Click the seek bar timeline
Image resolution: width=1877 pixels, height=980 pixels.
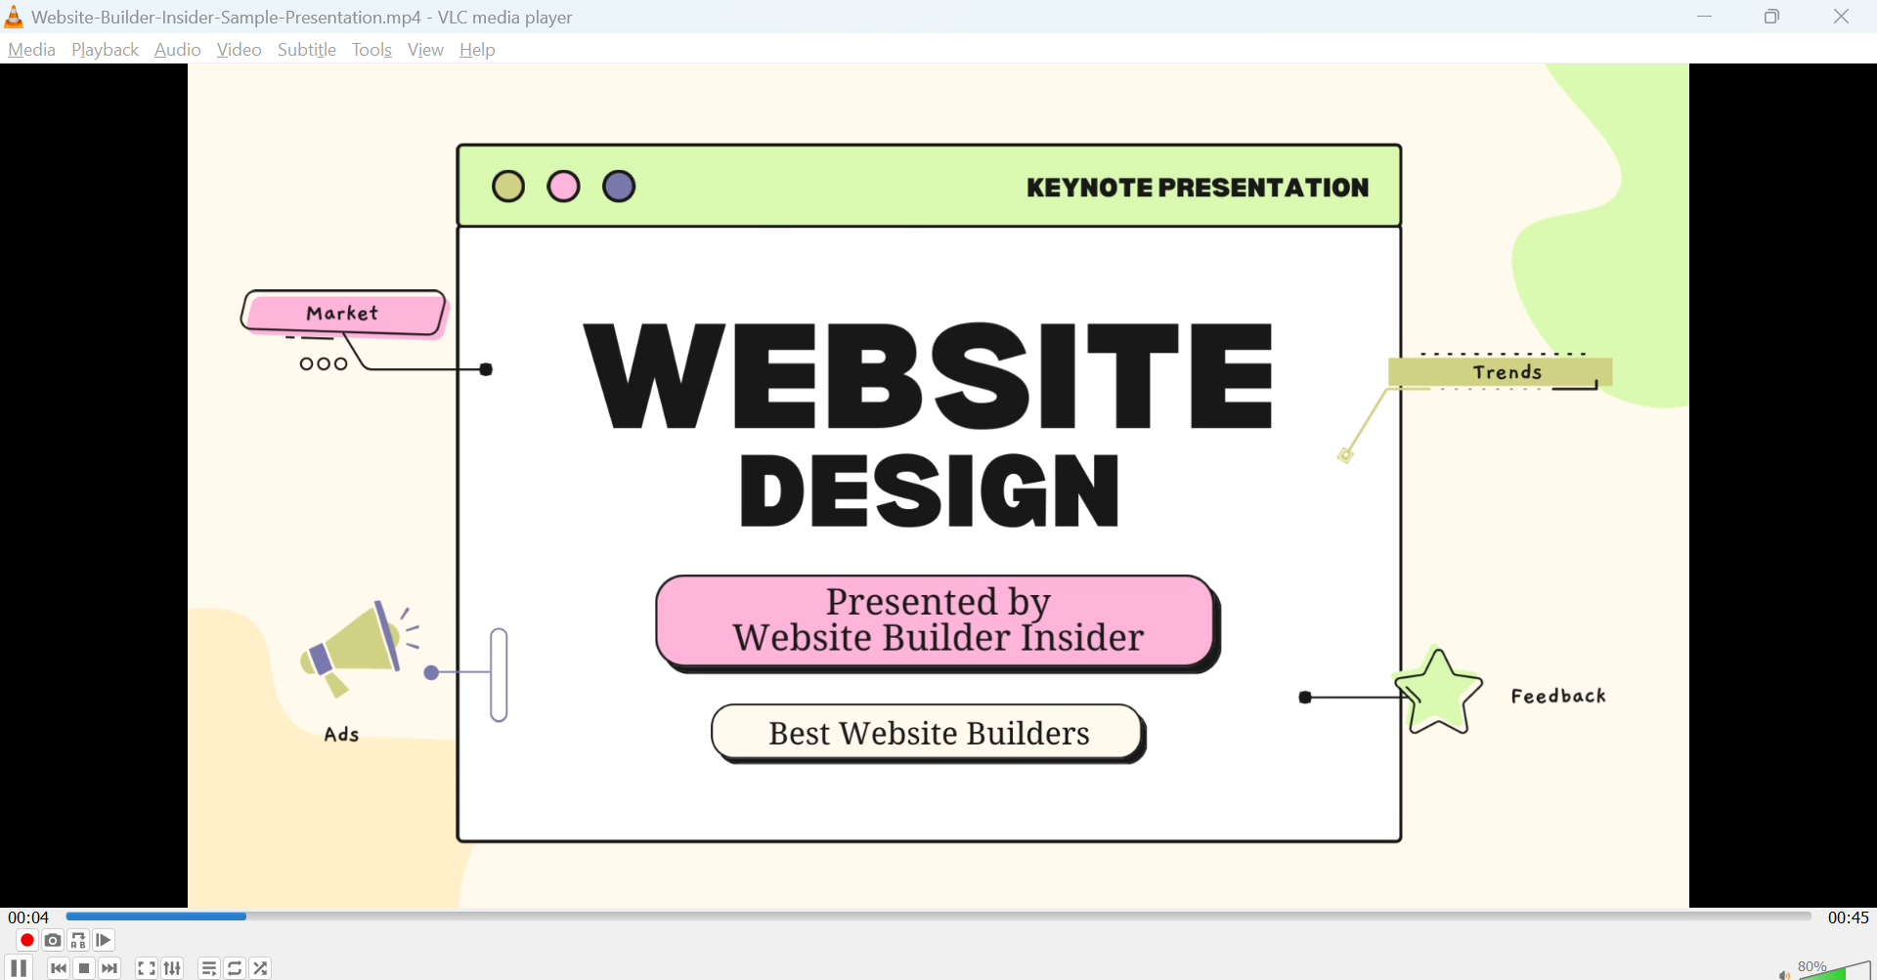[938, 916]
